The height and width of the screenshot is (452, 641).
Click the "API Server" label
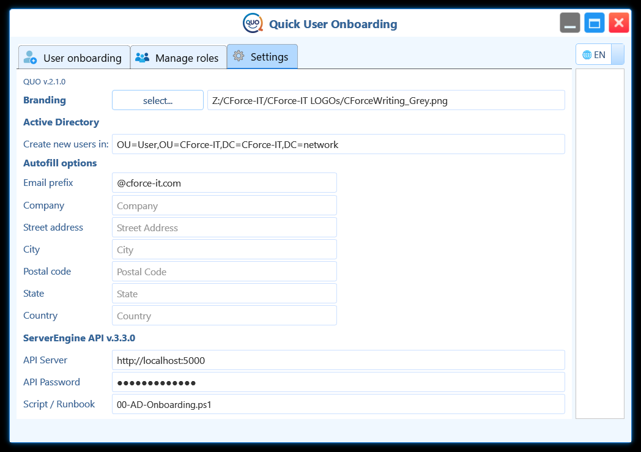point(45,360)
